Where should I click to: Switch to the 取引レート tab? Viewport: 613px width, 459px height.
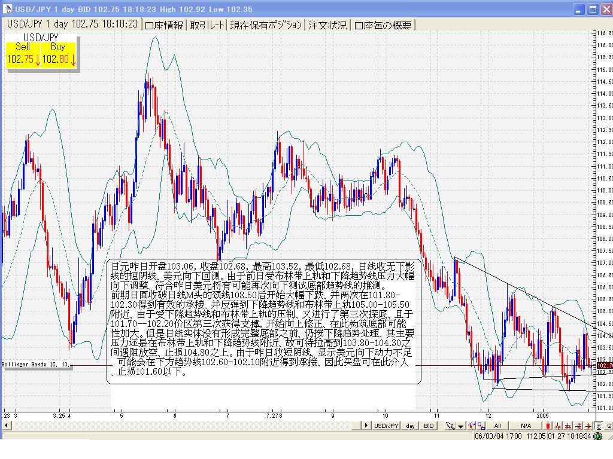[207, 25]
